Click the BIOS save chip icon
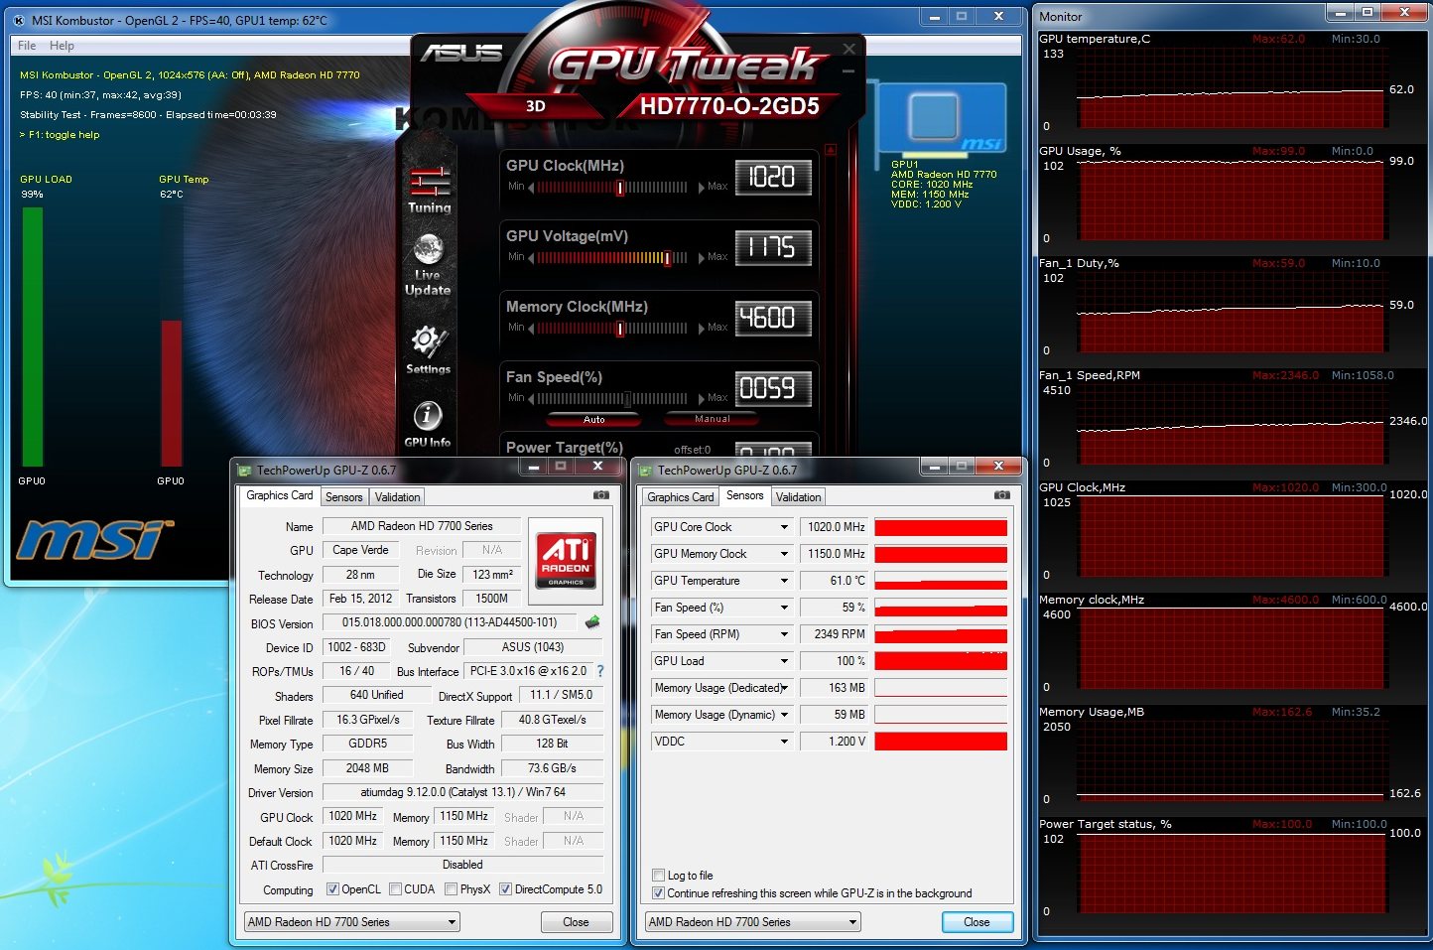1433x950 pixels. click(x=592, y=622)
